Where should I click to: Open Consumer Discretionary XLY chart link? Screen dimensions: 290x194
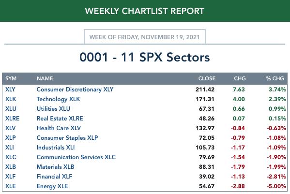75,90
